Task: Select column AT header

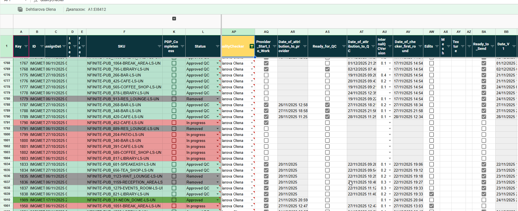Action: pyautogui.click(x=361, y=32)
